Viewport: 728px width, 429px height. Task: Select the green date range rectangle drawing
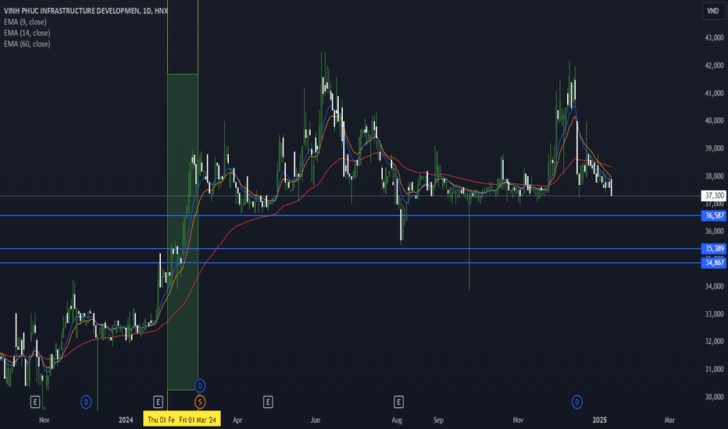click(183, 232)
